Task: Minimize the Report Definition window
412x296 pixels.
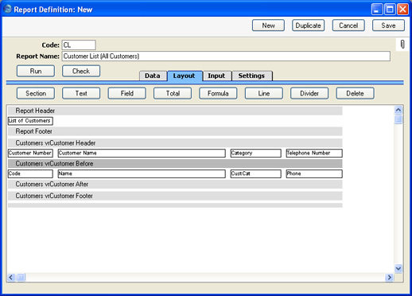Action: click(x=377, y=10)
